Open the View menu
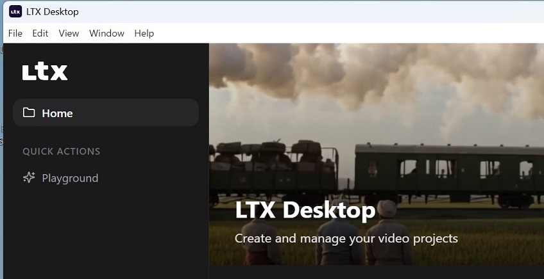Screen dimensions: 544x279 click(x=69, y=33)
